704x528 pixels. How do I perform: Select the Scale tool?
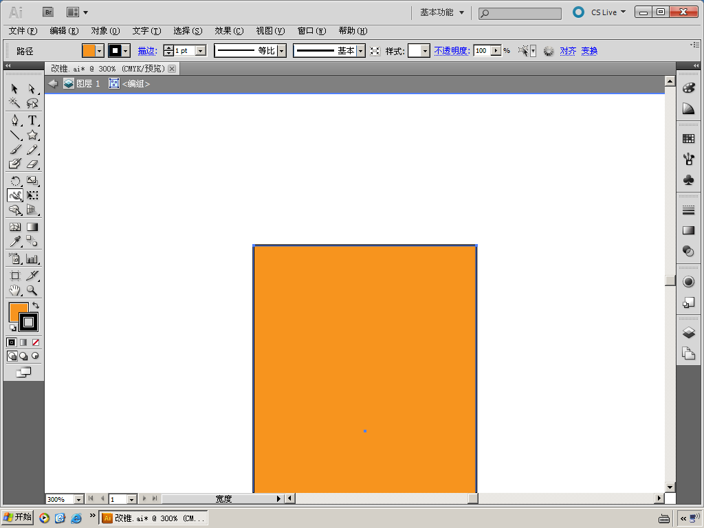(x=32, y=181)
